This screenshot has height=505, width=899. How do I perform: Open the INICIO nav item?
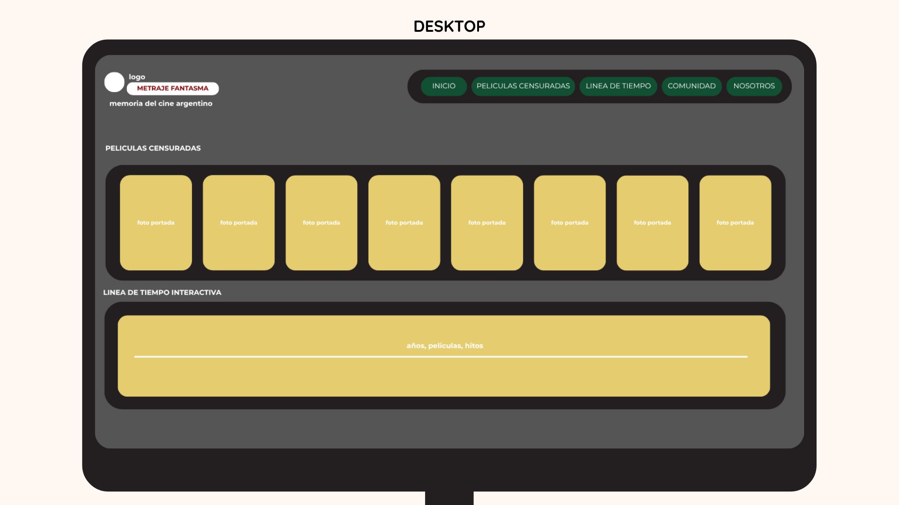pyautogui.click(x=443, y=86)
